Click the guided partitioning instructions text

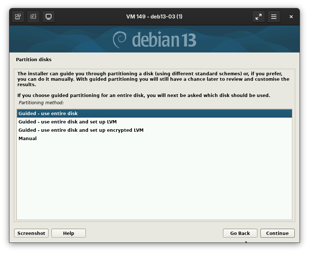[x=152, y=79]
